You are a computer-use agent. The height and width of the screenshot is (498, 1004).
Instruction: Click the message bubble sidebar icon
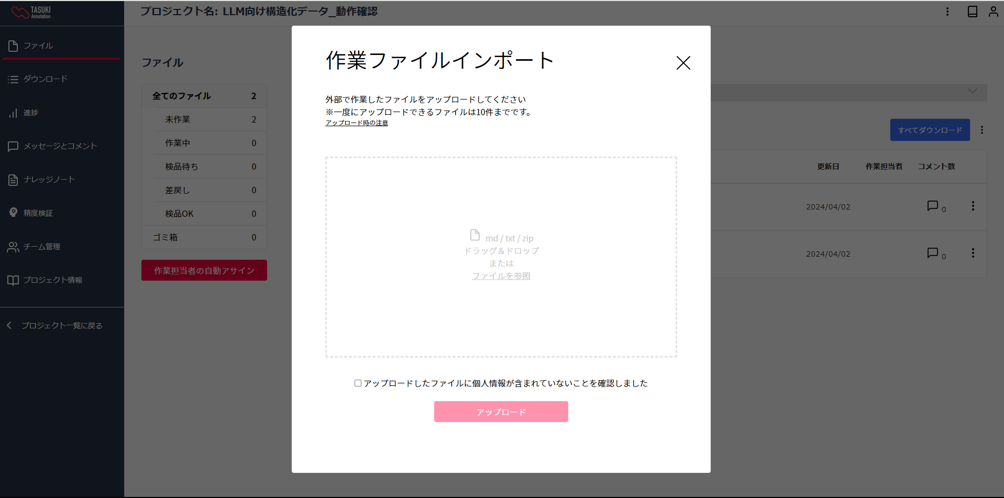point(13,147)
